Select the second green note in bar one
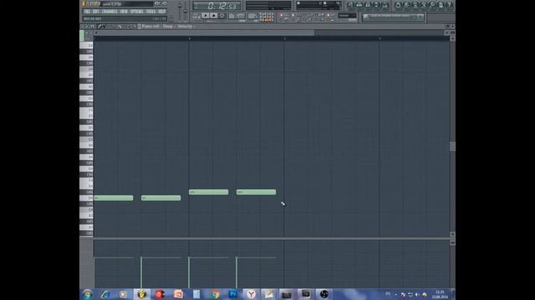 (161, 198)
